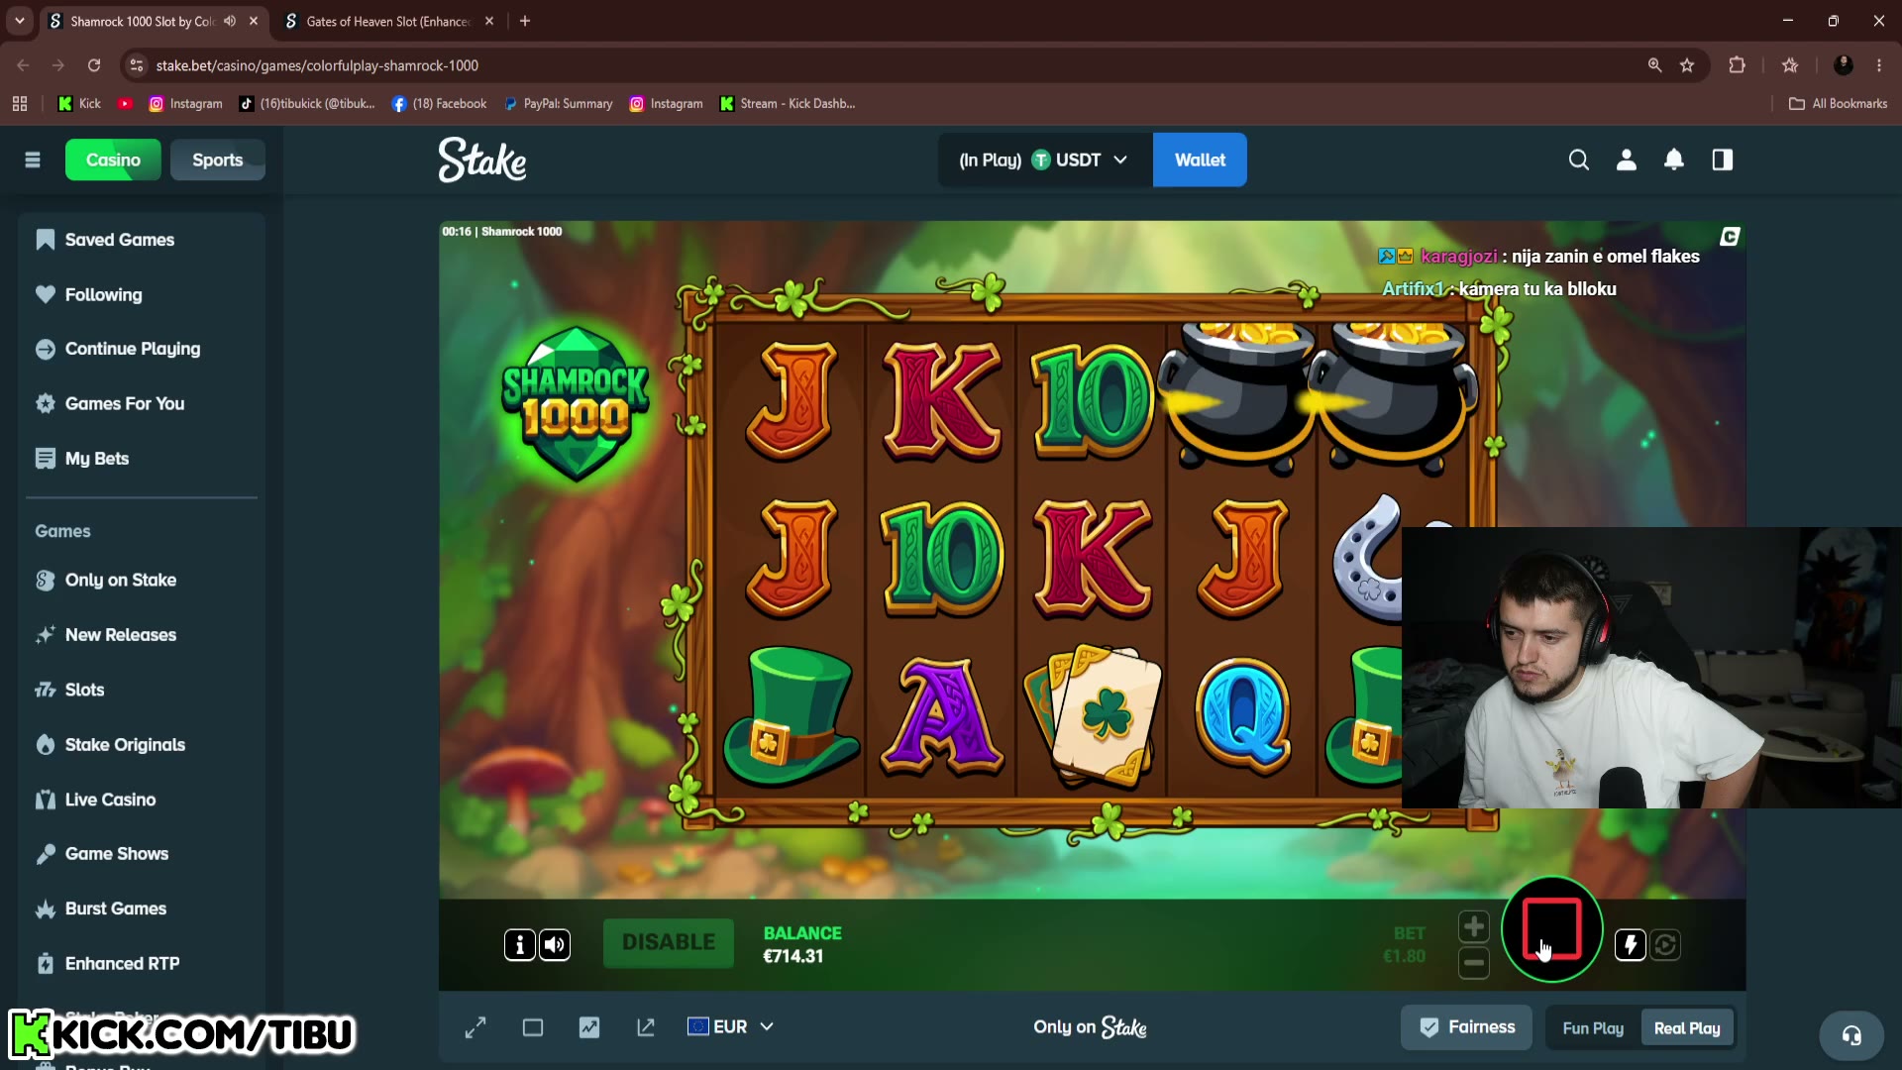
Task: Open the Fairness dialog
Action: tap(1467, 1027)
